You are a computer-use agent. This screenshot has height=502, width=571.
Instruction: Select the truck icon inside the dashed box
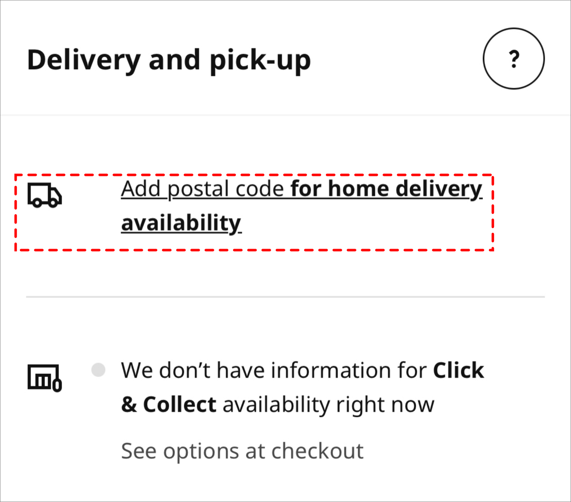[x=44, y=195]
